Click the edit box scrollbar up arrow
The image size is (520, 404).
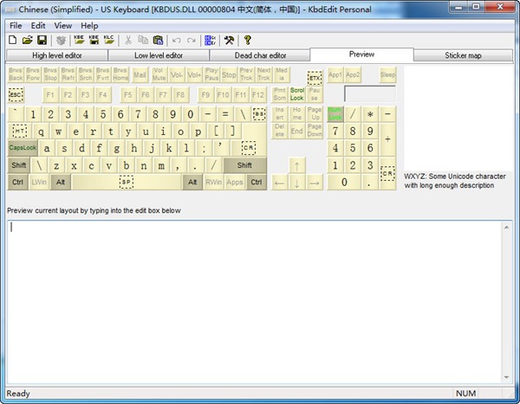pyautogui.click(x=506, y=228)
